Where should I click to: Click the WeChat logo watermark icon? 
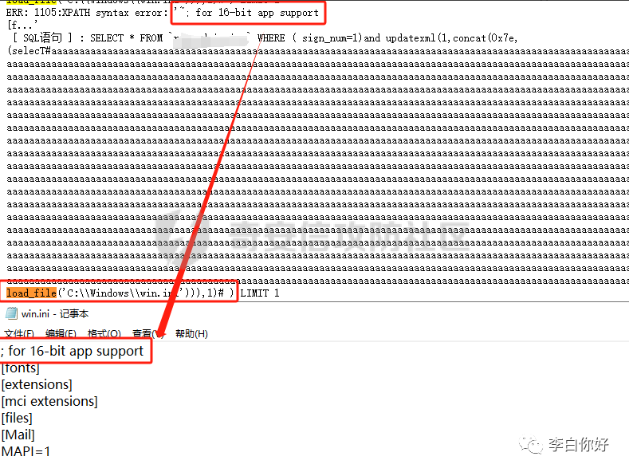(x=530, y=445)
